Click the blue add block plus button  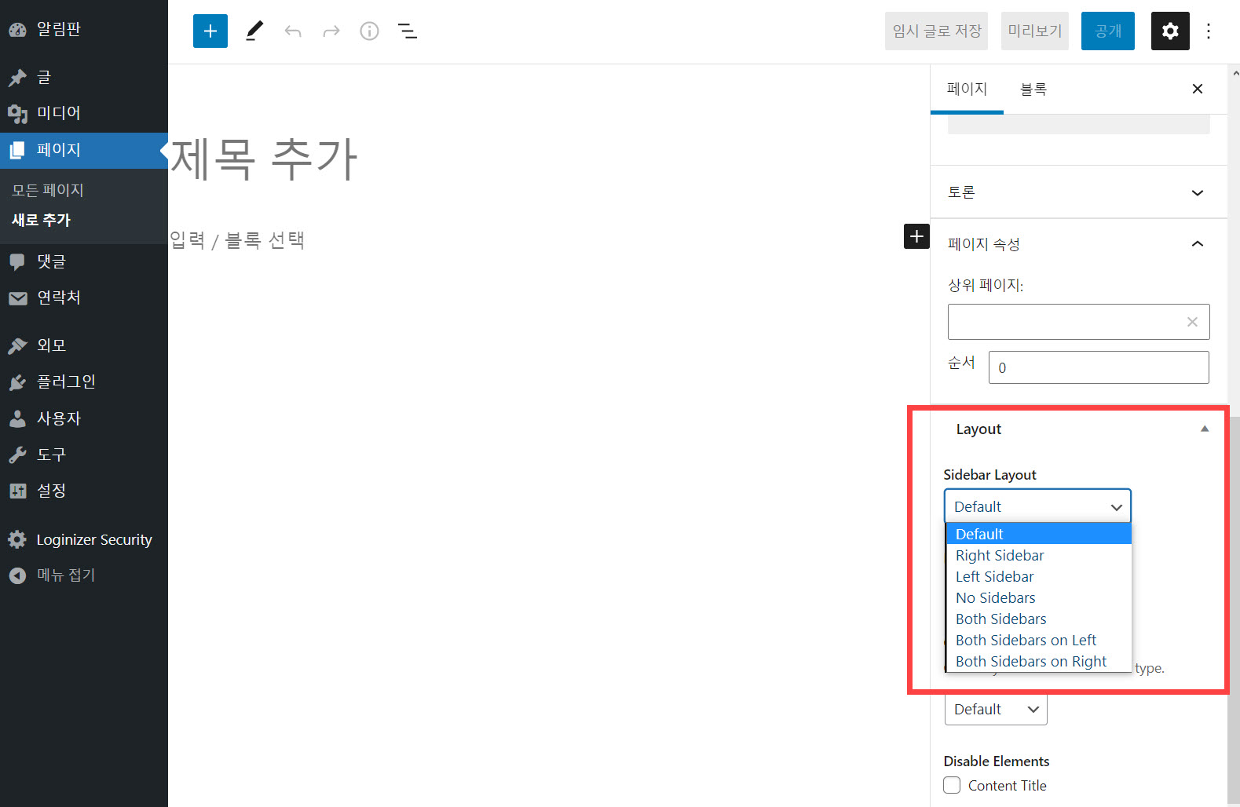(210, 31)
